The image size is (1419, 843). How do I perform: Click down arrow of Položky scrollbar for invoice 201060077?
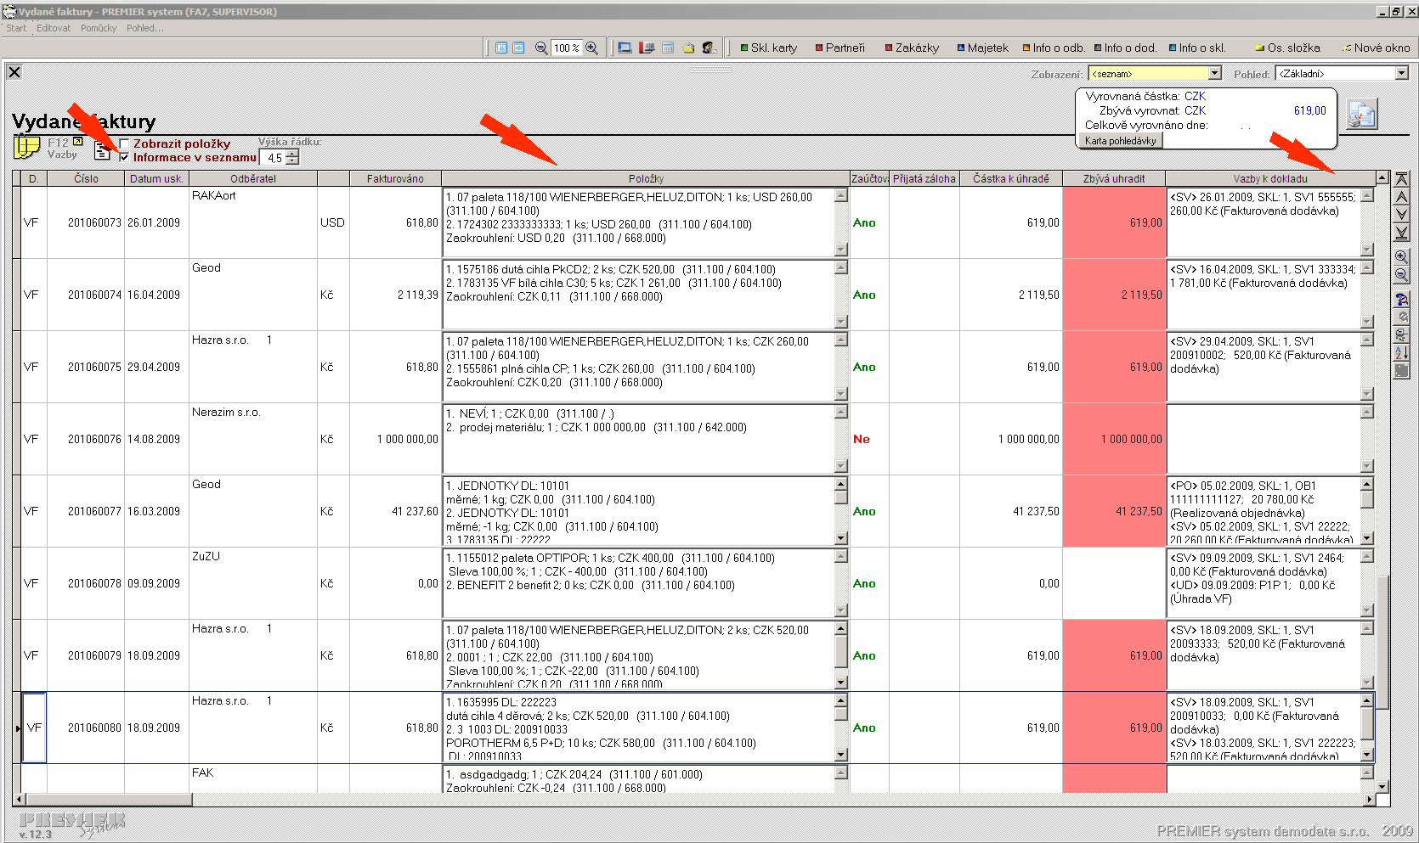[x=841, y=538]
